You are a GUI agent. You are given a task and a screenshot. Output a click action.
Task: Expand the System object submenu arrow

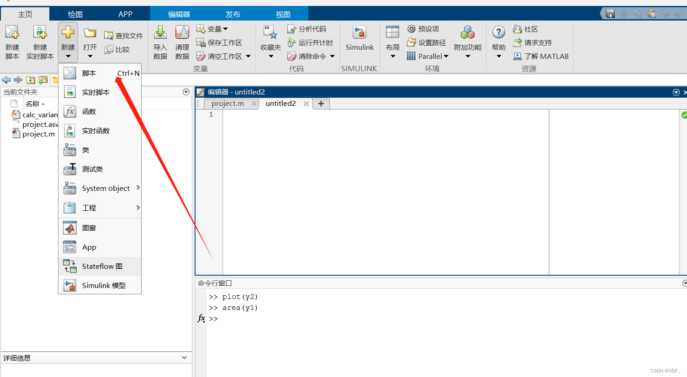(x=137, y=188)
